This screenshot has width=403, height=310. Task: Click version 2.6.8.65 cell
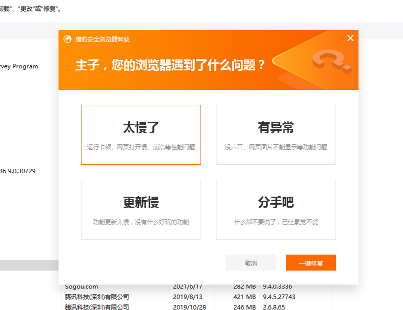(x=273, y=307)
